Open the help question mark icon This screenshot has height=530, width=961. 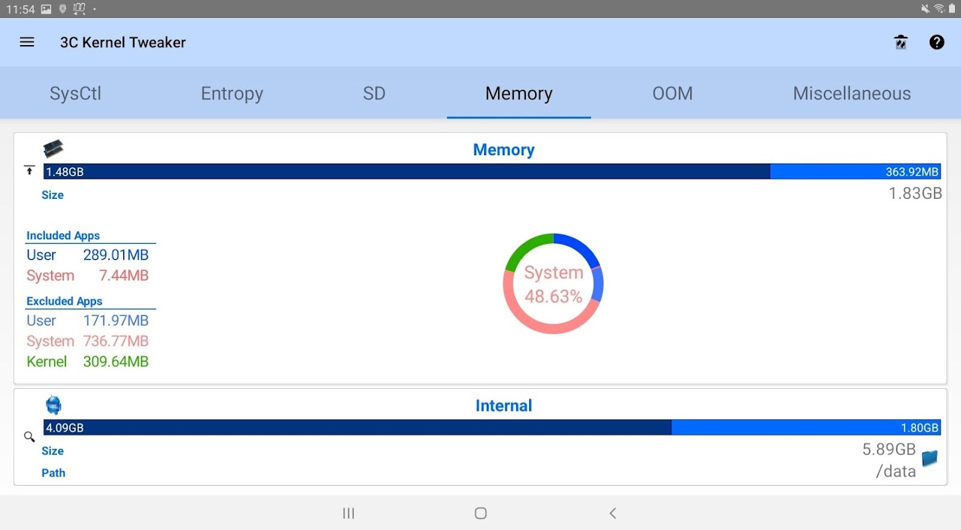(x=936, y=42)
